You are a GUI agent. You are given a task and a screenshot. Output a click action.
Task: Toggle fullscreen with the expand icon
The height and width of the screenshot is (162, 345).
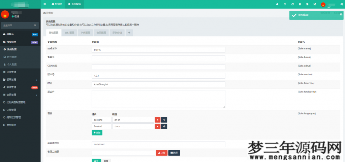coord(315,4)
